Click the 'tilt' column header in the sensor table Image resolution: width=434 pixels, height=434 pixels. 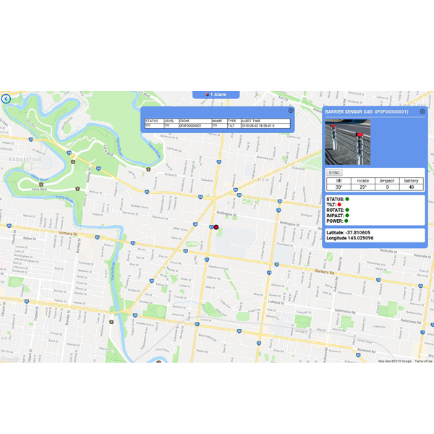click(x=339, y=181)
